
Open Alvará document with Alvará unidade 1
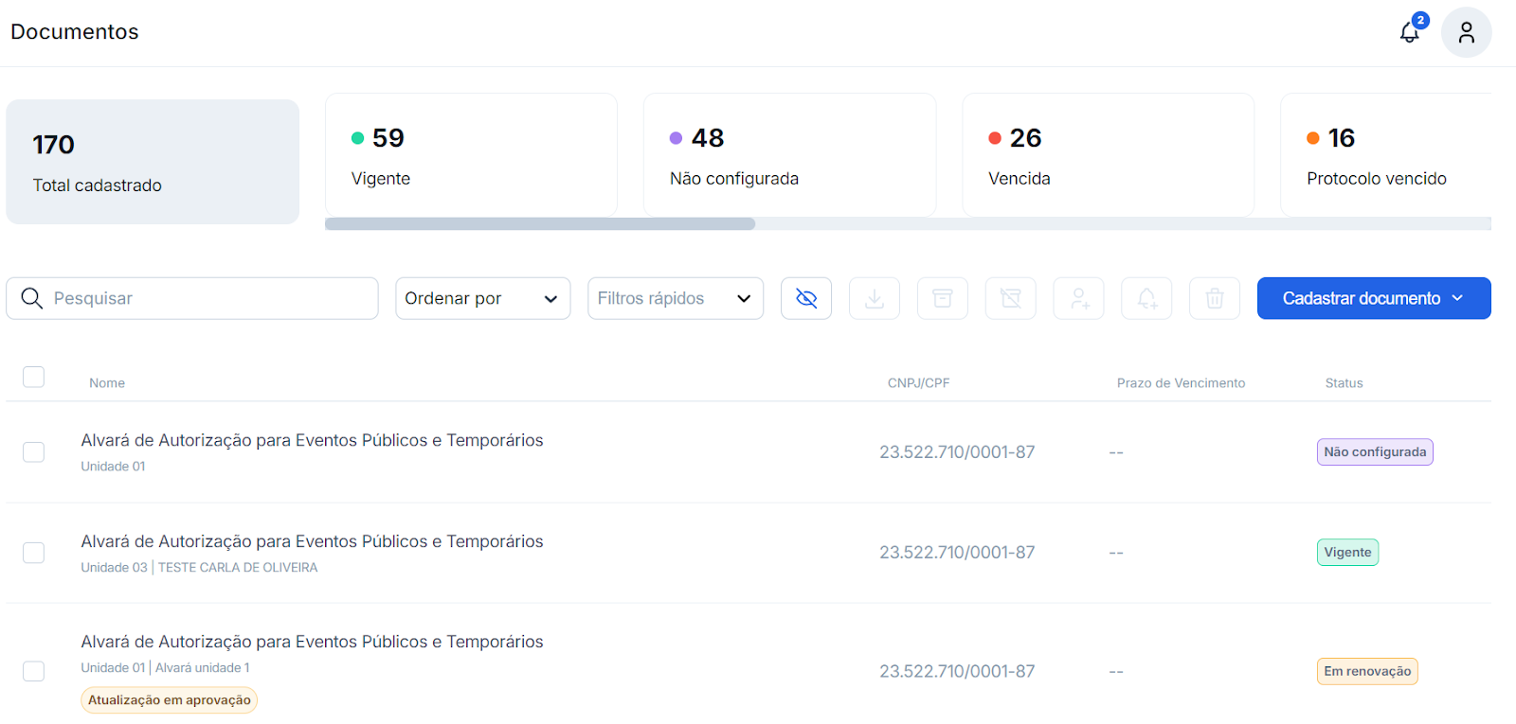[x=312, y=642]
